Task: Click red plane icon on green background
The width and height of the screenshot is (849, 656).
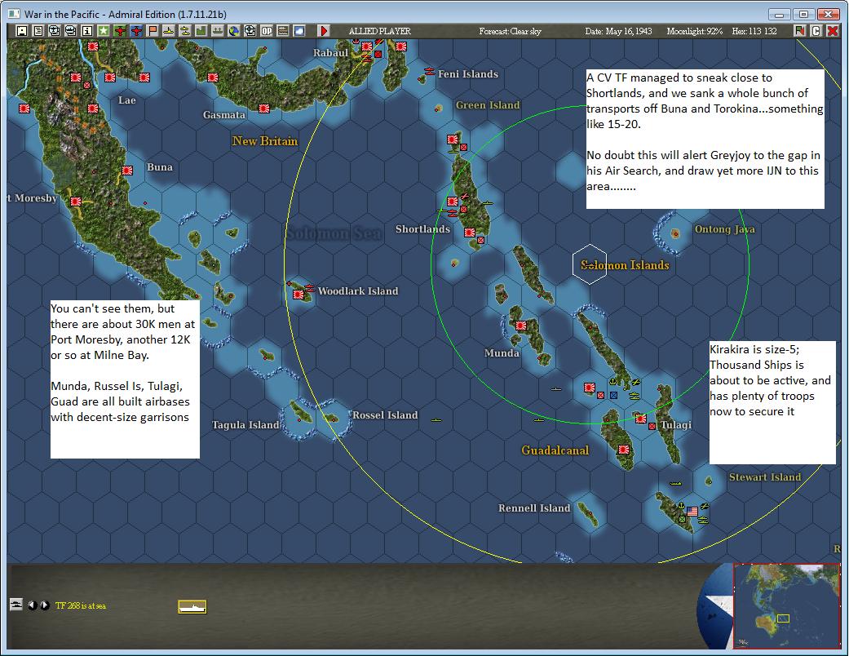Action: pyautogui.click(x=120, y=31)
